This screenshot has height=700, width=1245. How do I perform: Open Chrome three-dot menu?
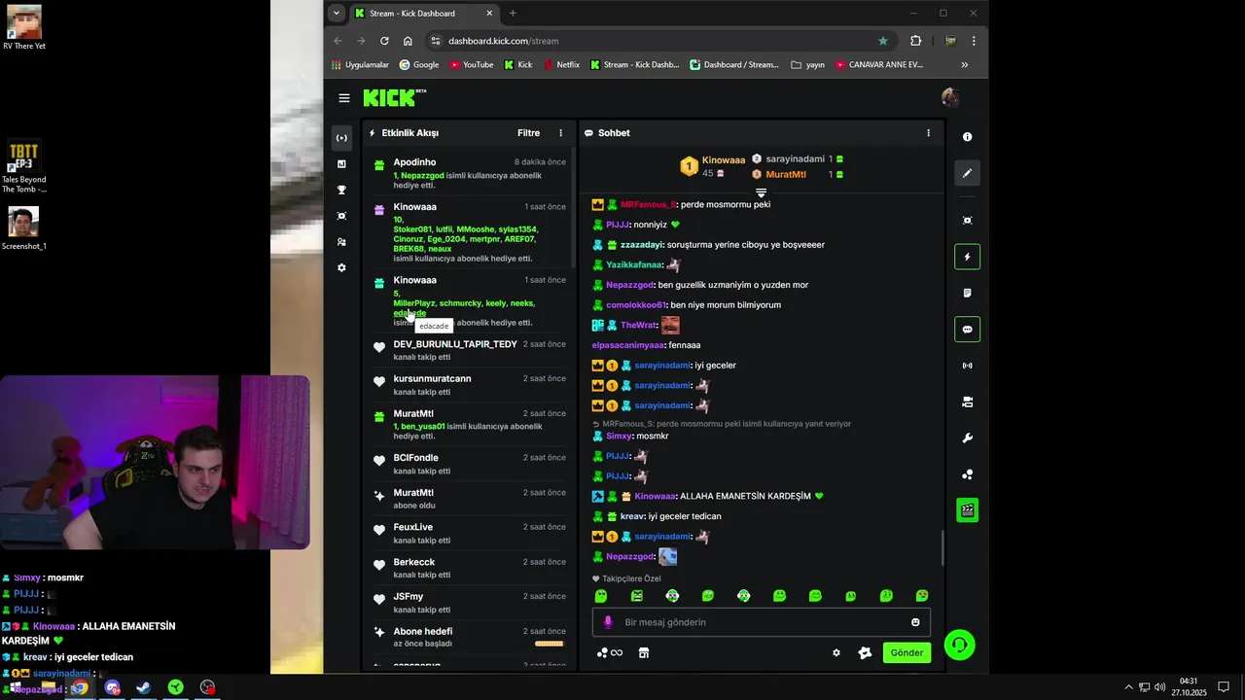tap(974, 41)
